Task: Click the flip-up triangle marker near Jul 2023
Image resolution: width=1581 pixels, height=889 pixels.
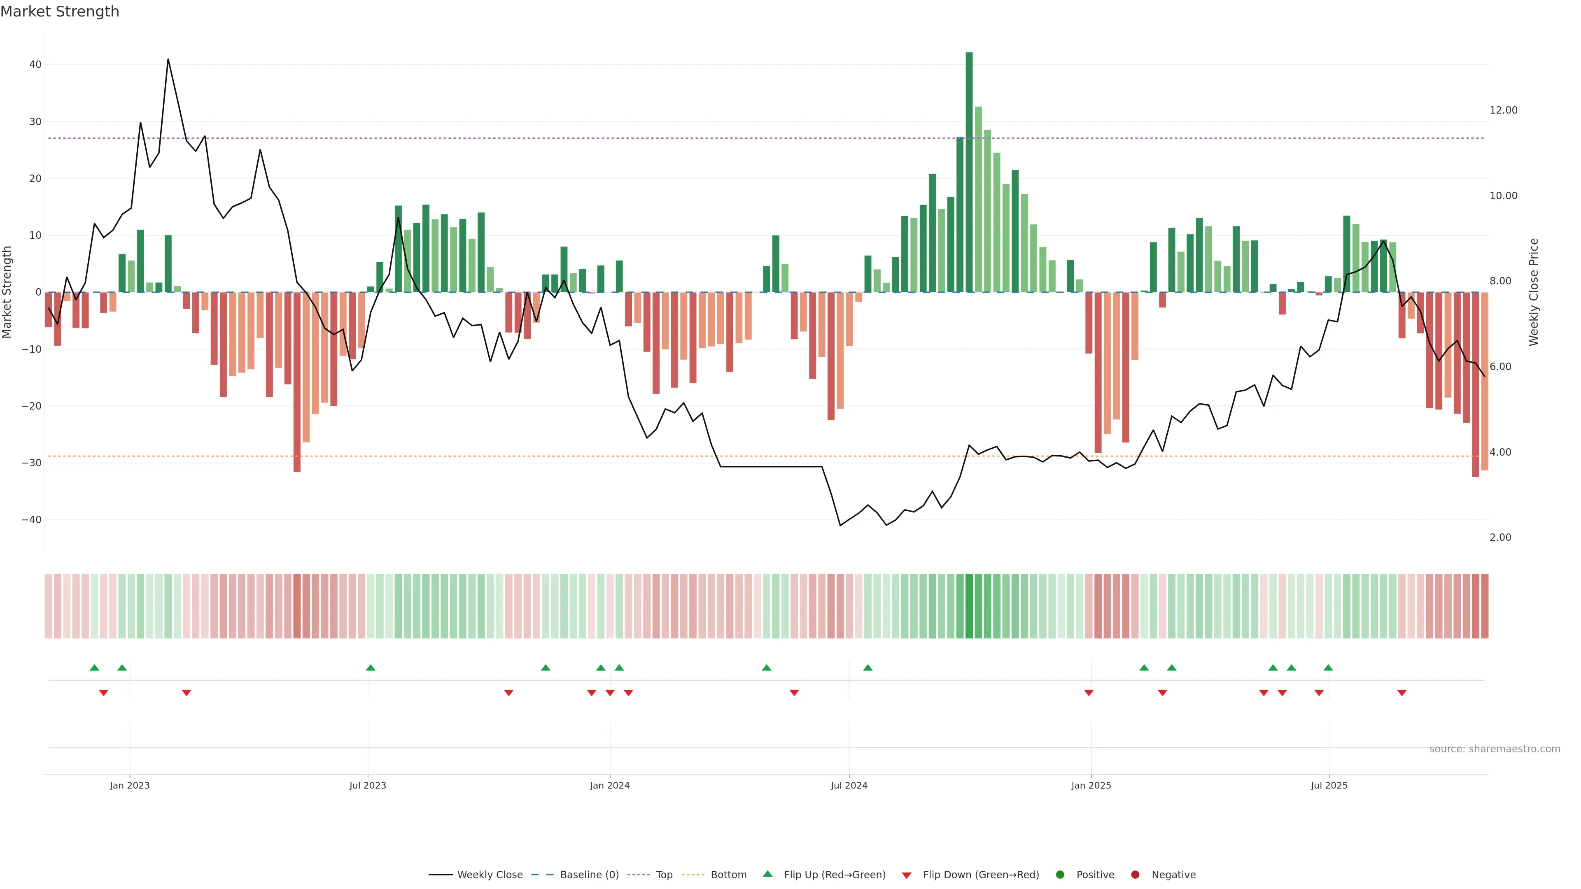Action: coord(370,668)
